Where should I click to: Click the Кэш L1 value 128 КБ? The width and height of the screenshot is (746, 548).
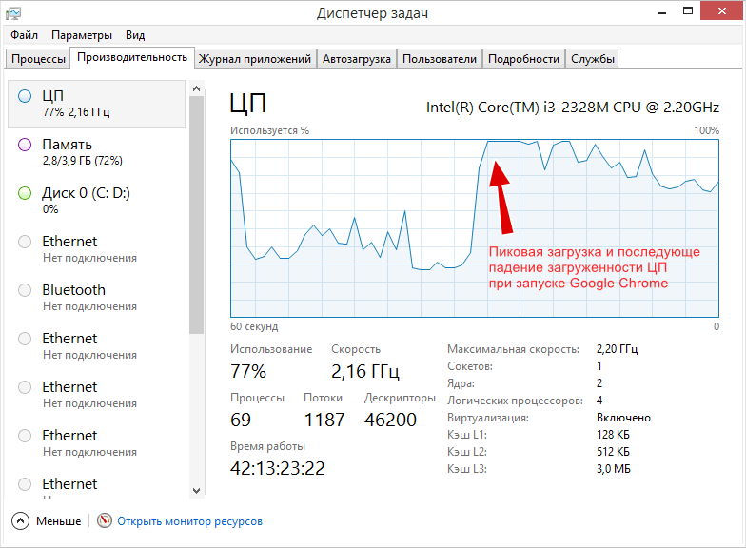click(x=613, y=435)
